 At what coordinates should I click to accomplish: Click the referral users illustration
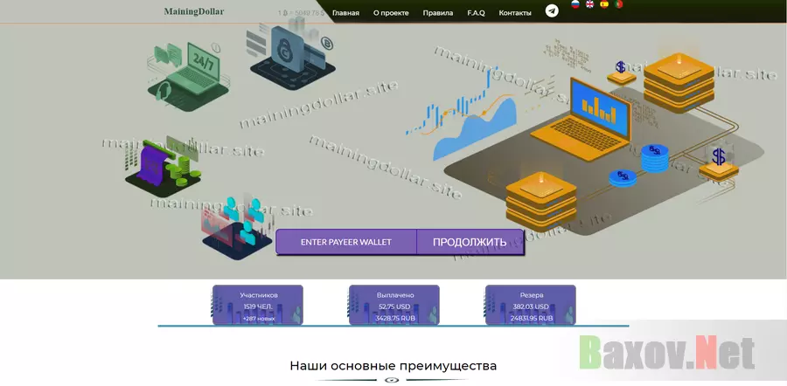[x=239, y=228]
